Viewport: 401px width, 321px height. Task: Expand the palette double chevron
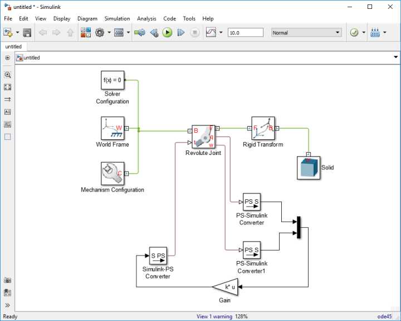[7, 305]
